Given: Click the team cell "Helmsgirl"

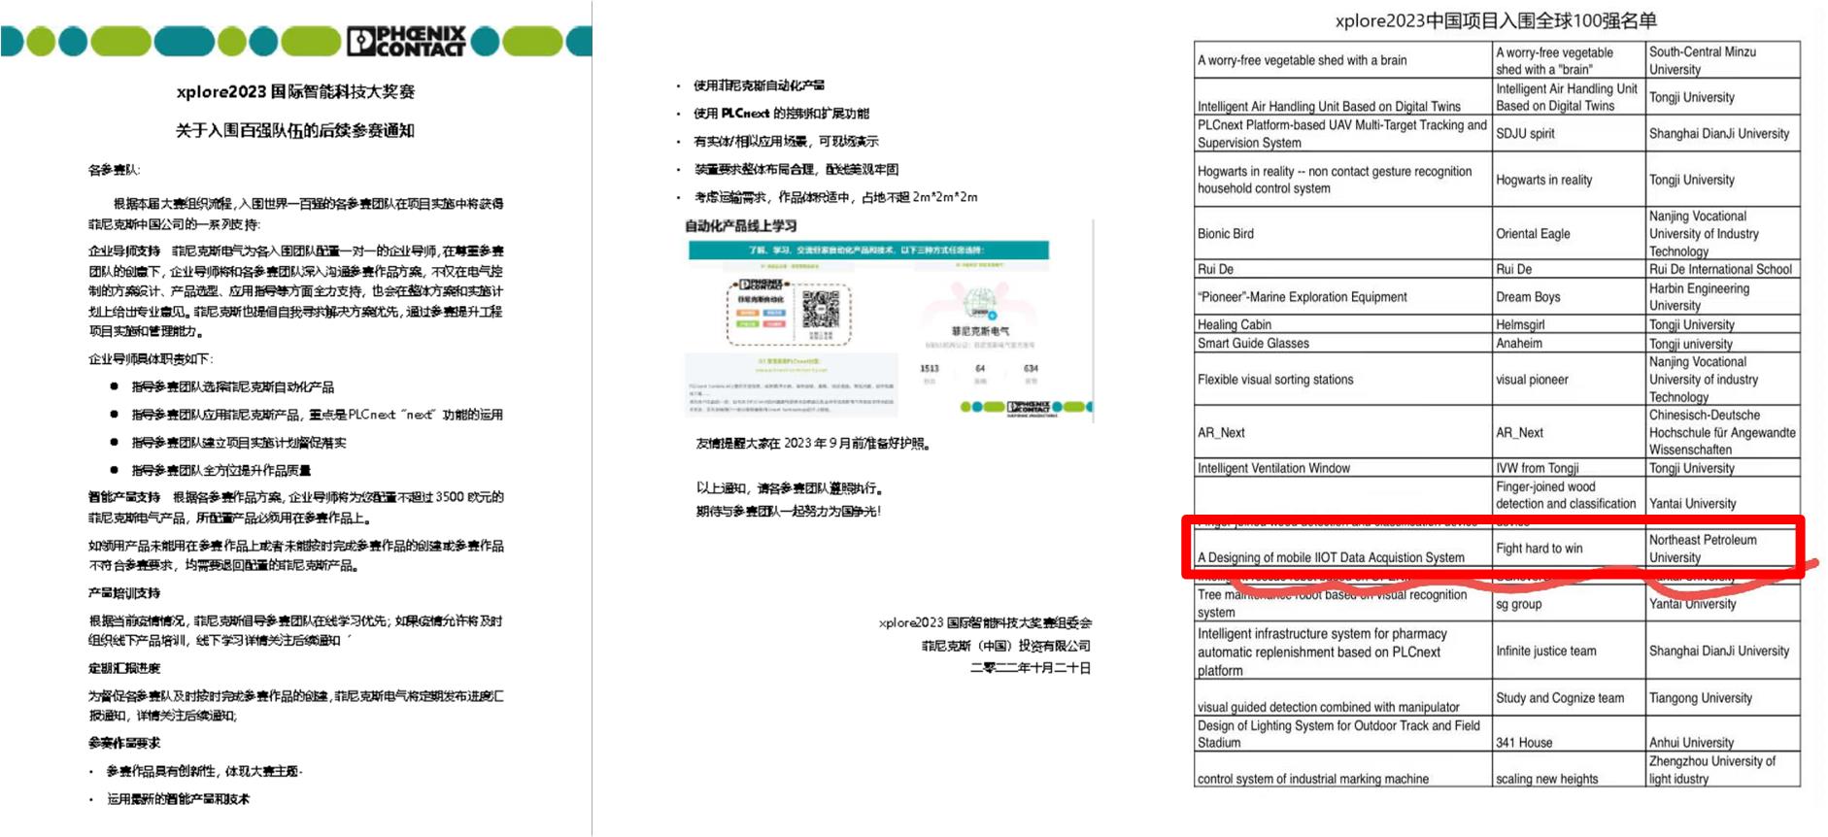Looking at the screenshot, I should (x=1569, y=324).
